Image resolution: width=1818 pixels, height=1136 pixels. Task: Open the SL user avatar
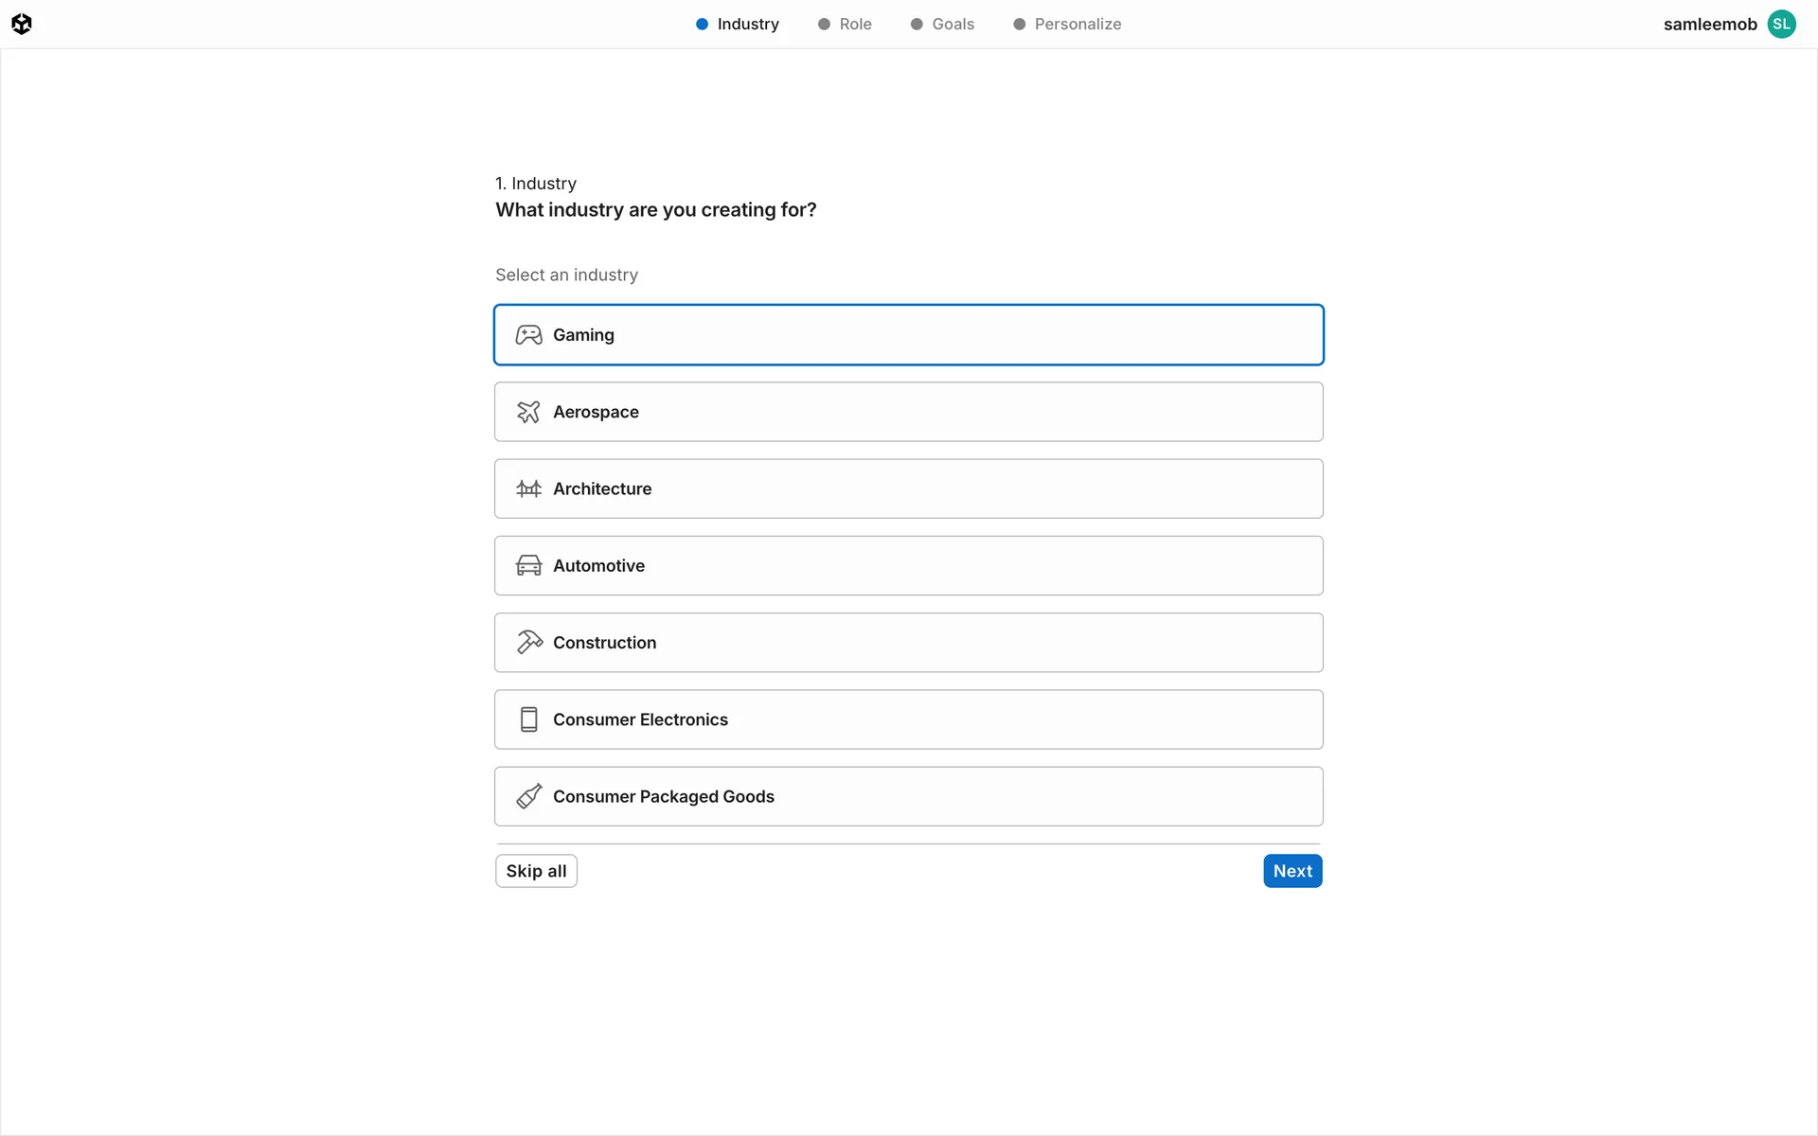tap(1781, 24)
